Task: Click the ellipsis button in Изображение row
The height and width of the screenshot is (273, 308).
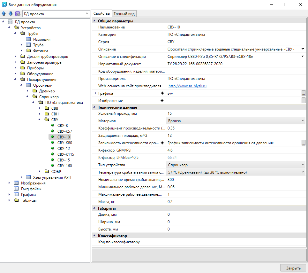Action: coord(304,100)
